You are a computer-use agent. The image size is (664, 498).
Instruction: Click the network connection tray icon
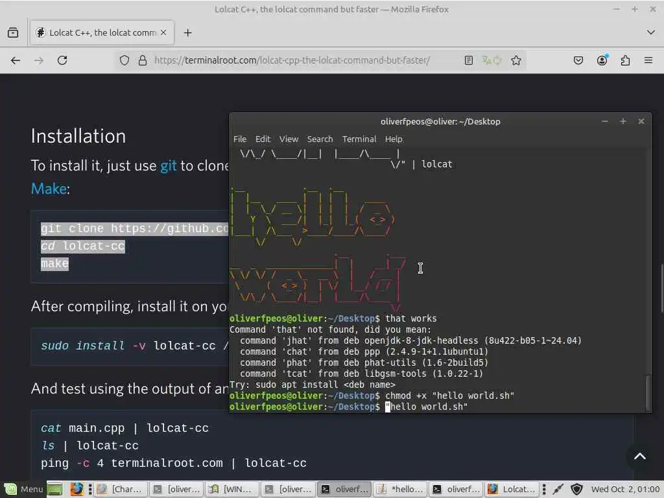coord(558,489)
